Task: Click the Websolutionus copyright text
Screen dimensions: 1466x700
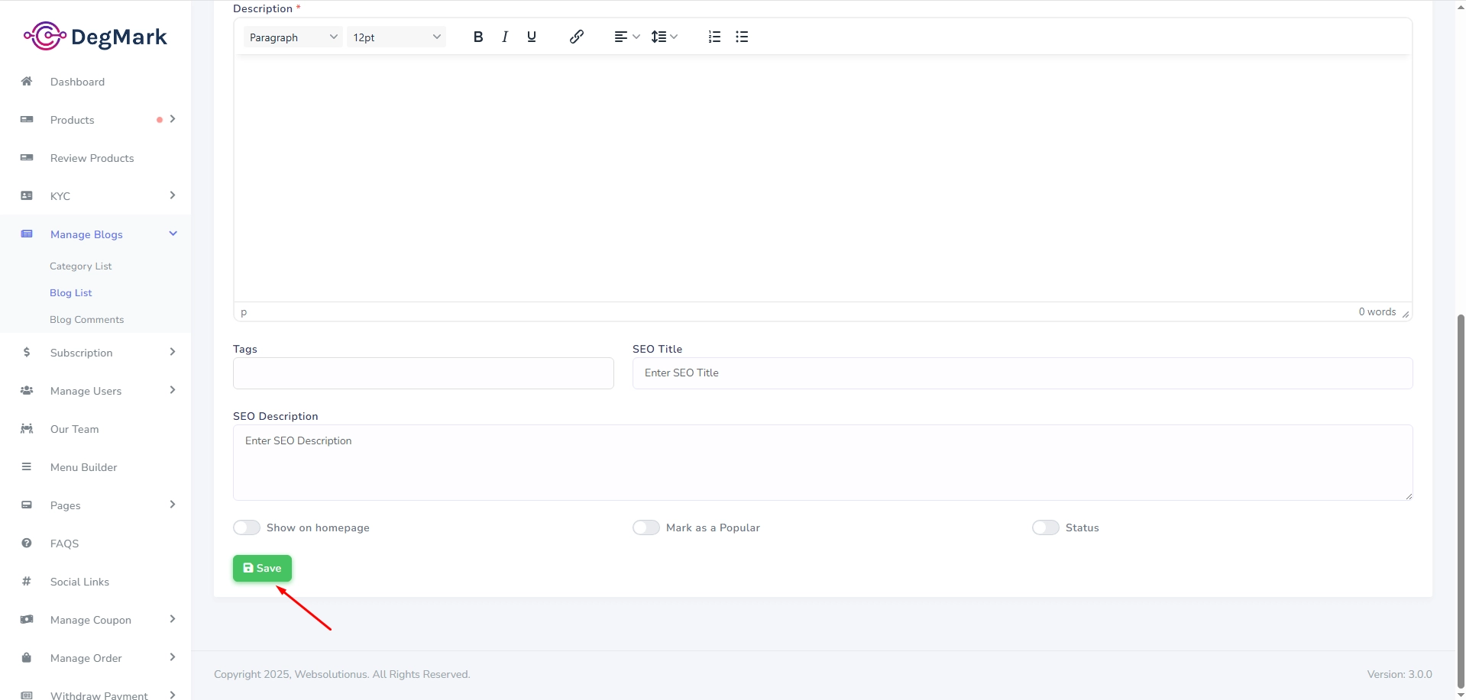Action: (341, 674)
